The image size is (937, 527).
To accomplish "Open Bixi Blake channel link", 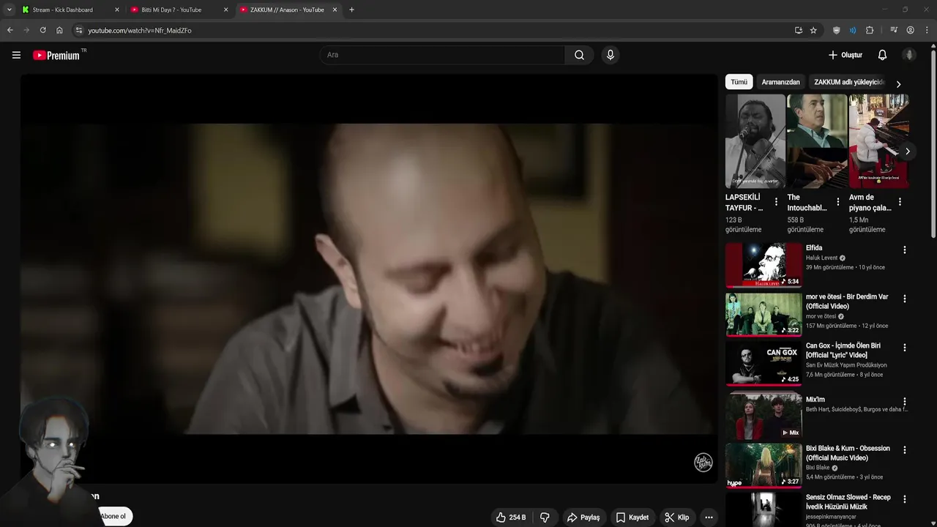I will (818, 468).
